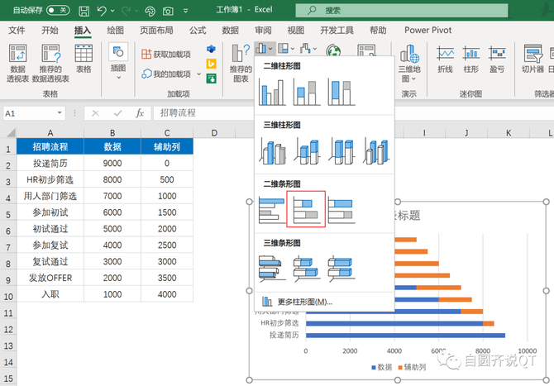This screenshot has width=554, height=386.
Task: Switch to the 审阅 tab
Action: (x=263, y=31)
